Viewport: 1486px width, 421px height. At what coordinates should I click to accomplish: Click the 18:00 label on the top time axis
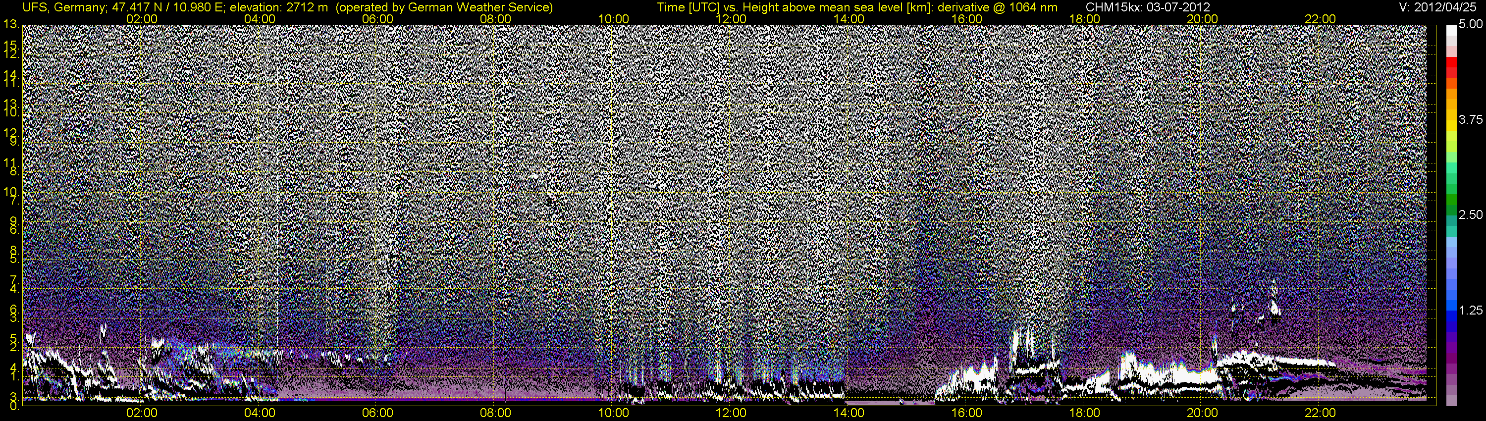(x=1084, y=19)
